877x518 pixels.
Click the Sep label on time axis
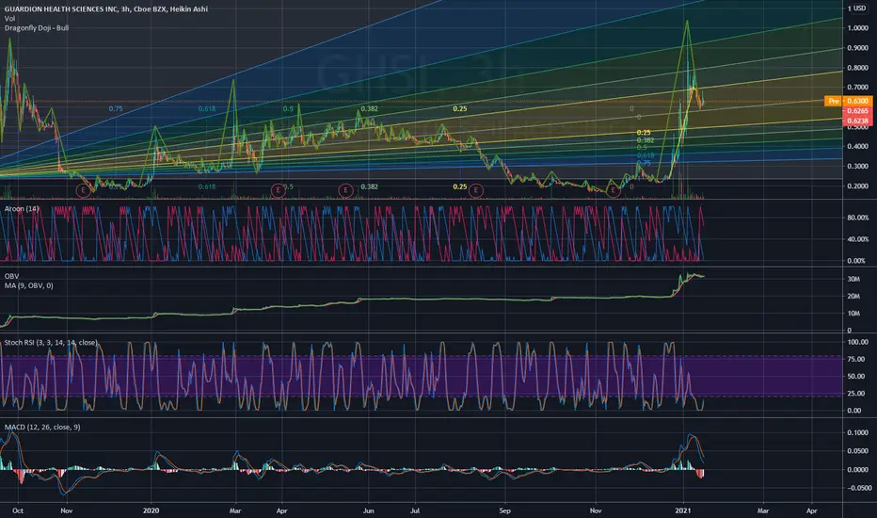[505, 510]
